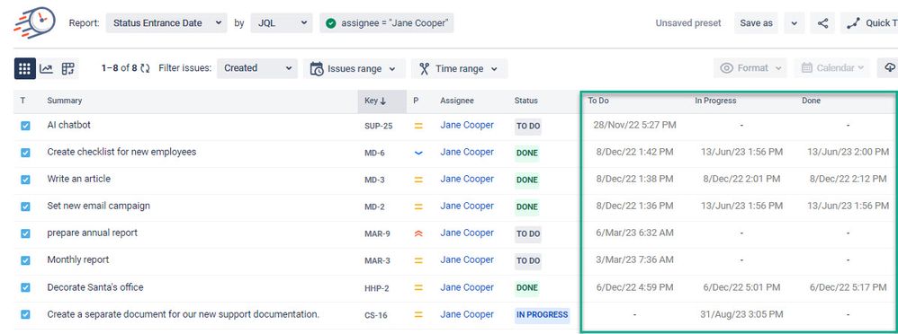Open Jane Cooper link in MD-6 row
898x334 pixels.
467,152
